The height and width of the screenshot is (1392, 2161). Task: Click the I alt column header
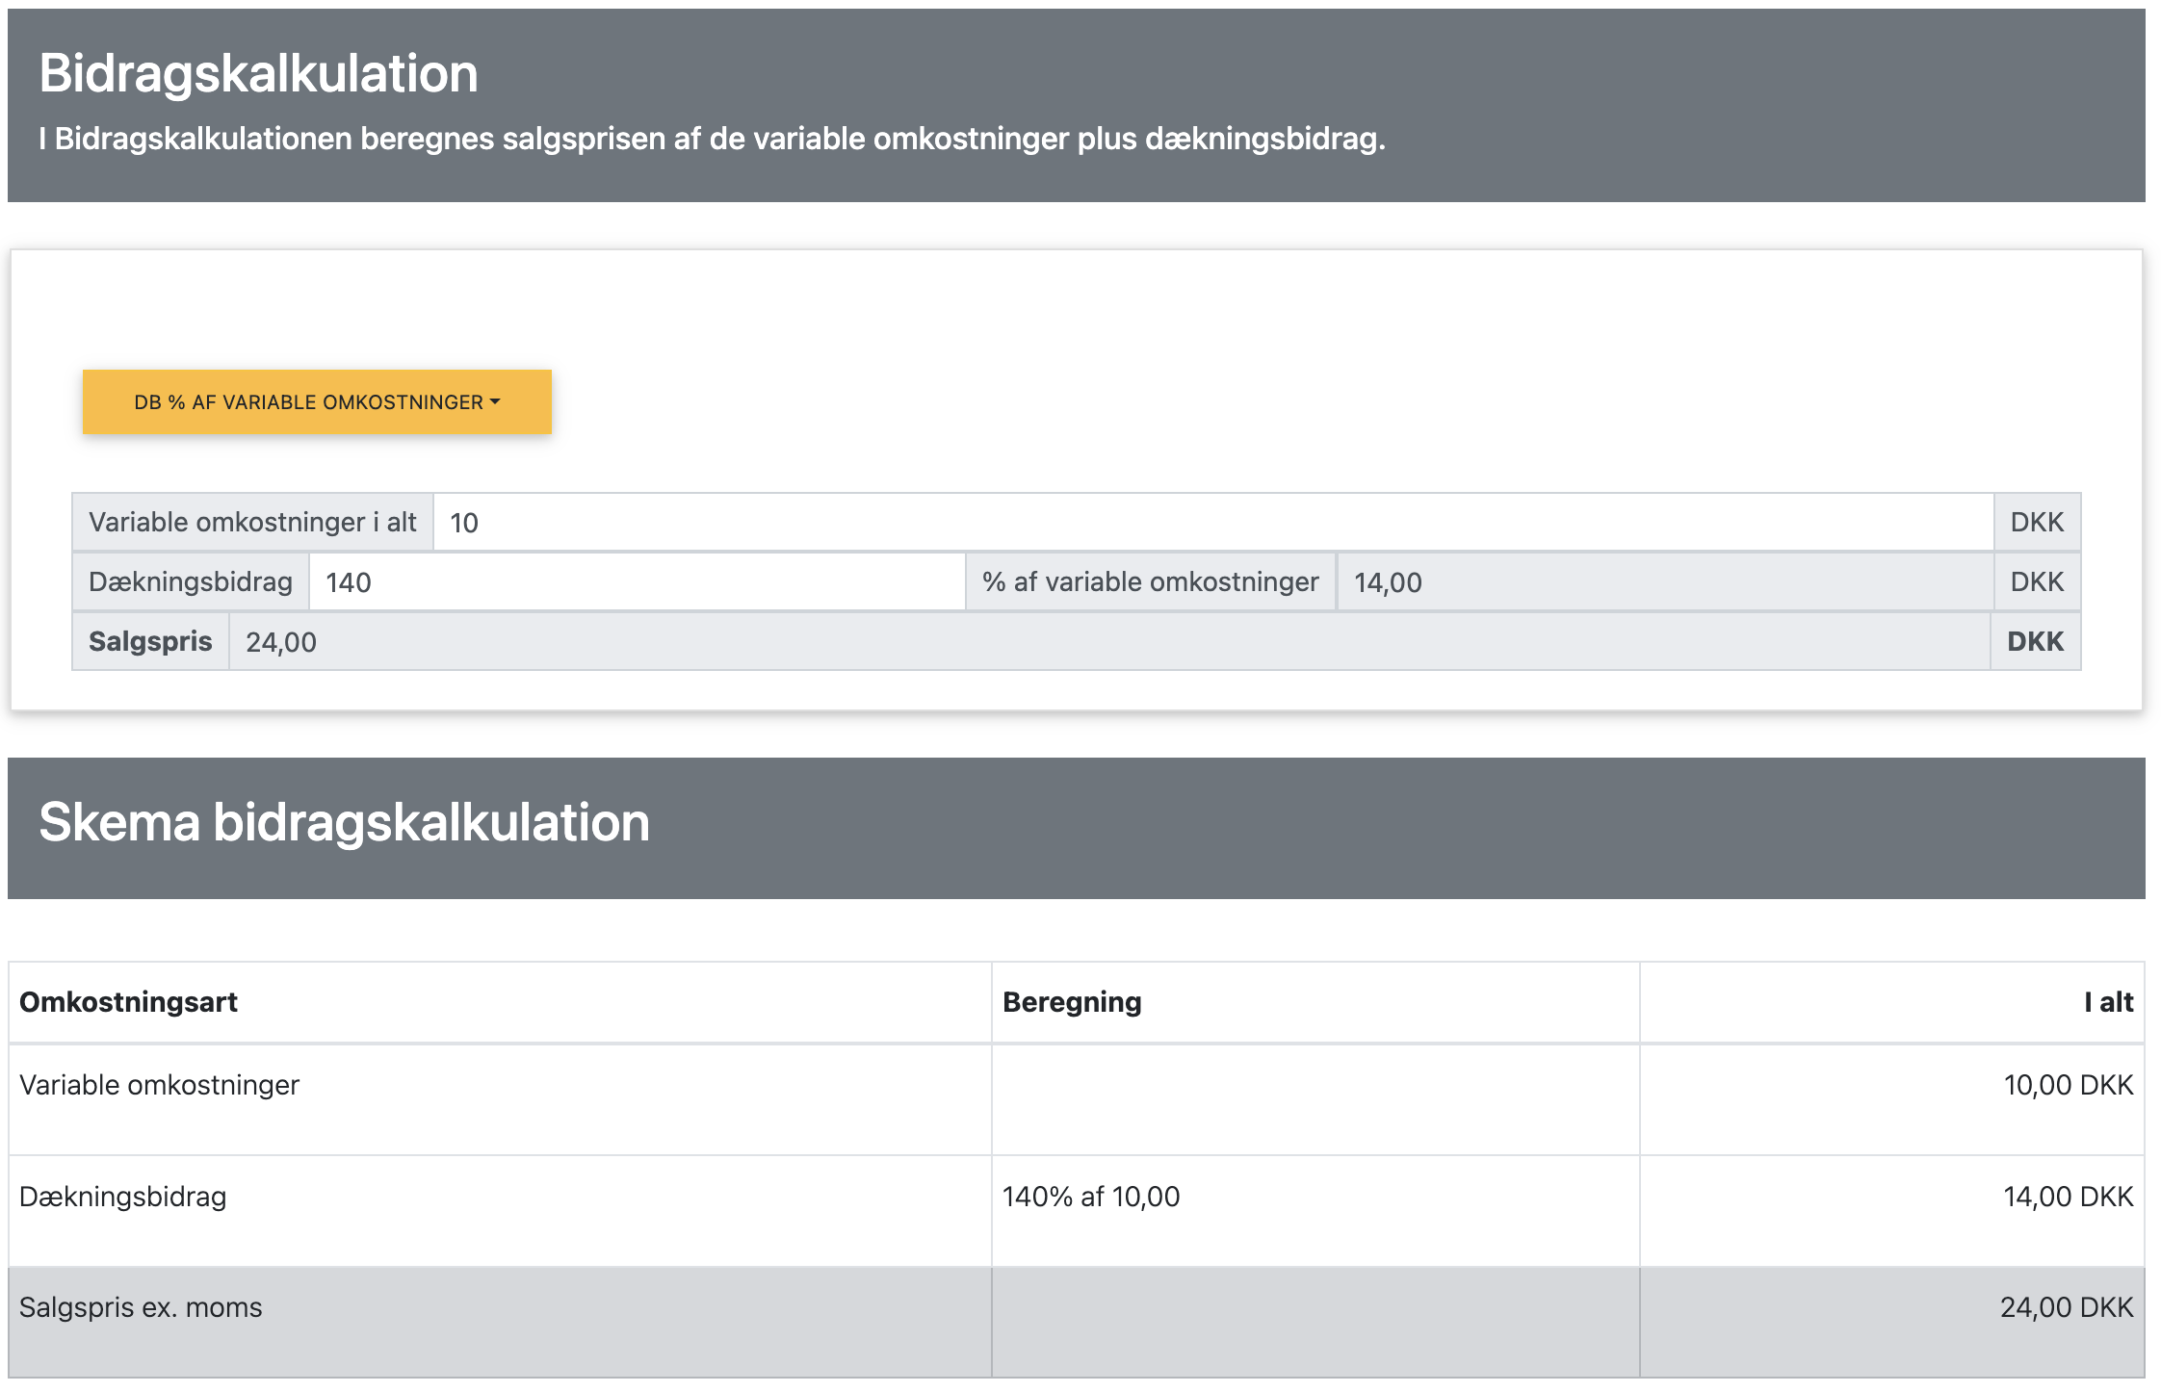(x=2109, y=1002)
